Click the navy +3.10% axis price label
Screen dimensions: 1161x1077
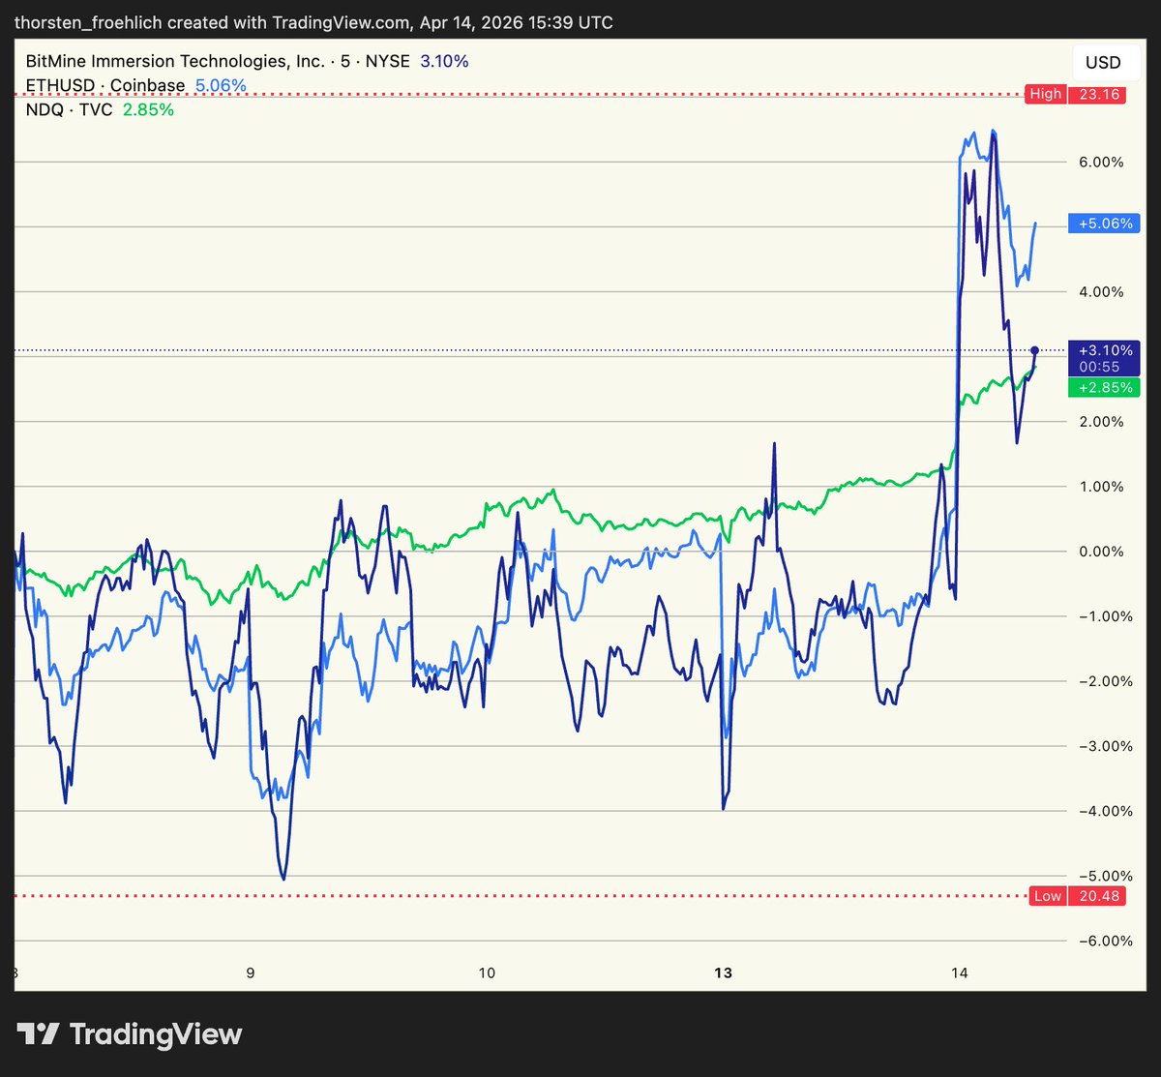pyautogui.click(x=1104, y=350)
